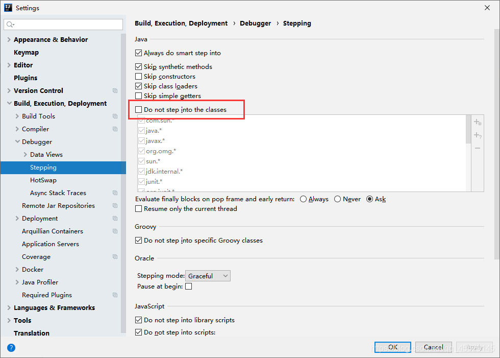Select the Stepping tree item

(x=63, y=168)
